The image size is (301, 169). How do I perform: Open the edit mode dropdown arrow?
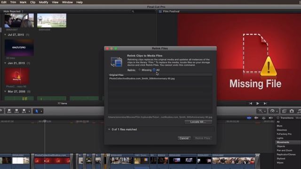[29, 111]
